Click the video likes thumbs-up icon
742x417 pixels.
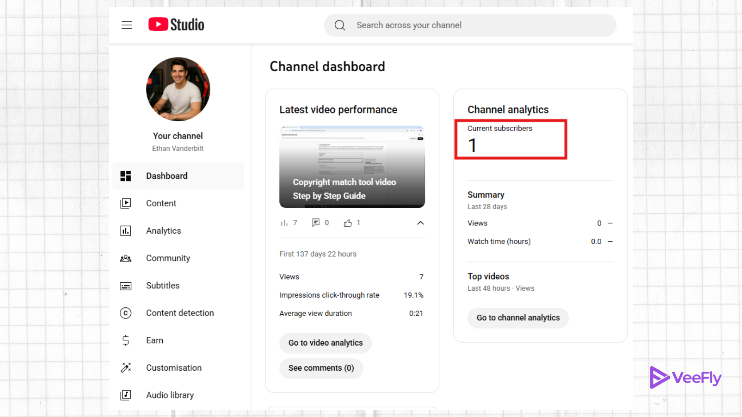(x=348, y=223)
